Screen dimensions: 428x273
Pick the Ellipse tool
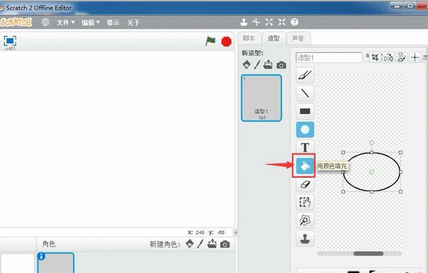click(x=305, y=130)
